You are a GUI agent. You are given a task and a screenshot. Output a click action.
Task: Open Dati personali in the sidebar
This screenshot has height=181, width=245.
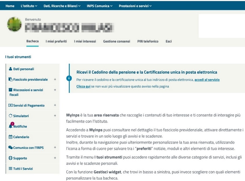[x=24, y=69]
